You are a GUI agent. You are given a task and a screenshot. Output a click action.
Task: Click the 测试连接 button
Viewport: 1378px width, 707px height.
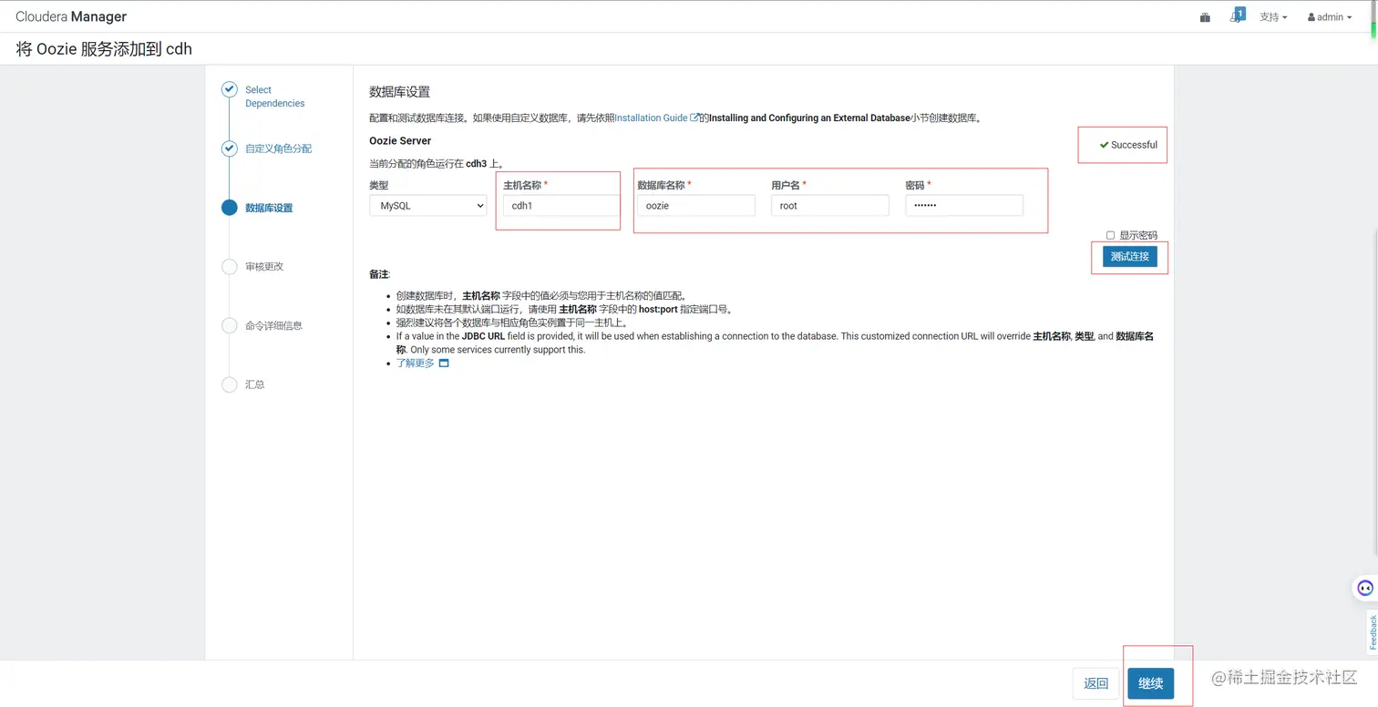(x=1129, y=257)
